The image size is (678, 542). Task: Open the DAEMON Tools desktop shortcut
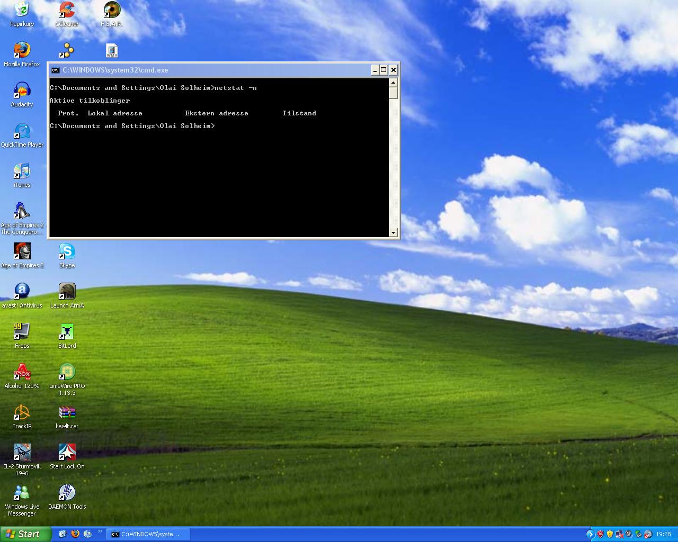(67, 497)
